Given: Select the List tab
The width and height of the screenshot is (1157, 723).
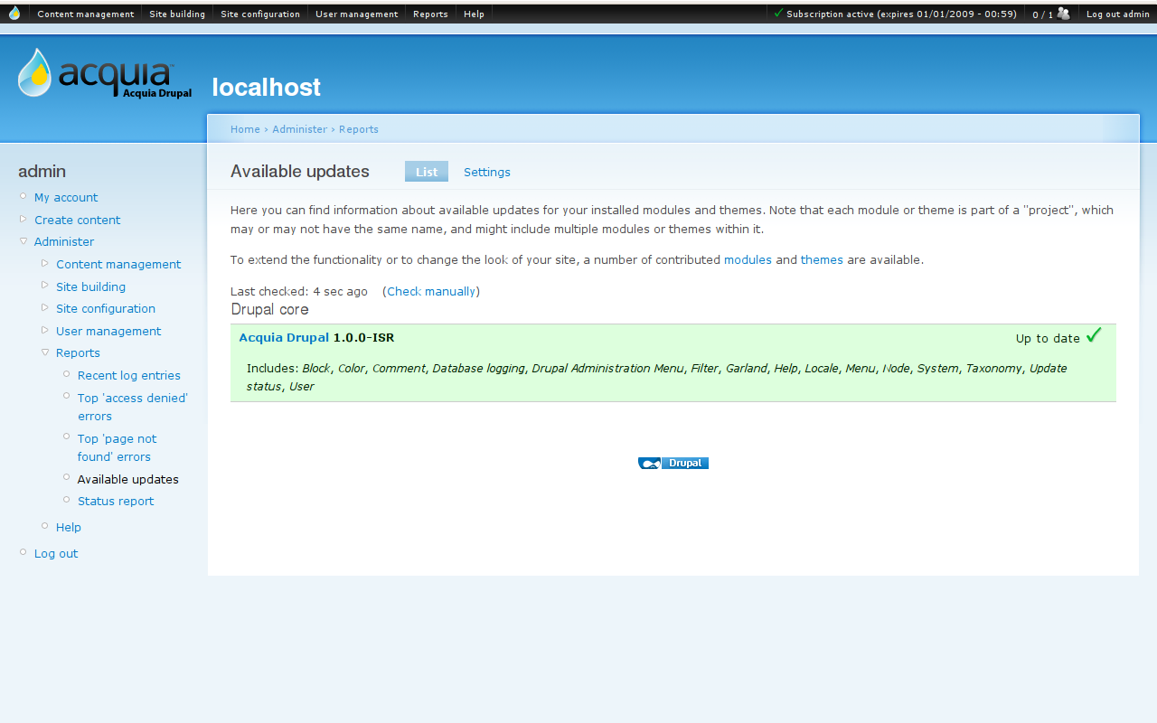Looking at the screenshot, I should (x=426, y=171).
